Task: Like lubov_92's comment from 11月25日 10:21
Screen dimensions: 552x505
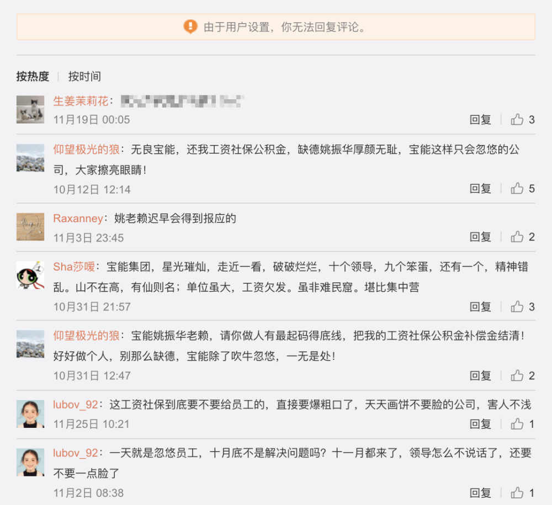Action: 517,424
